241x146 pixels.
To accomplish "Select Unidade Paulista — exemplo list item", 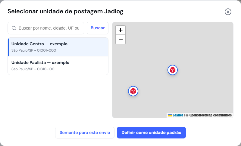I will [x=58, y=66].
